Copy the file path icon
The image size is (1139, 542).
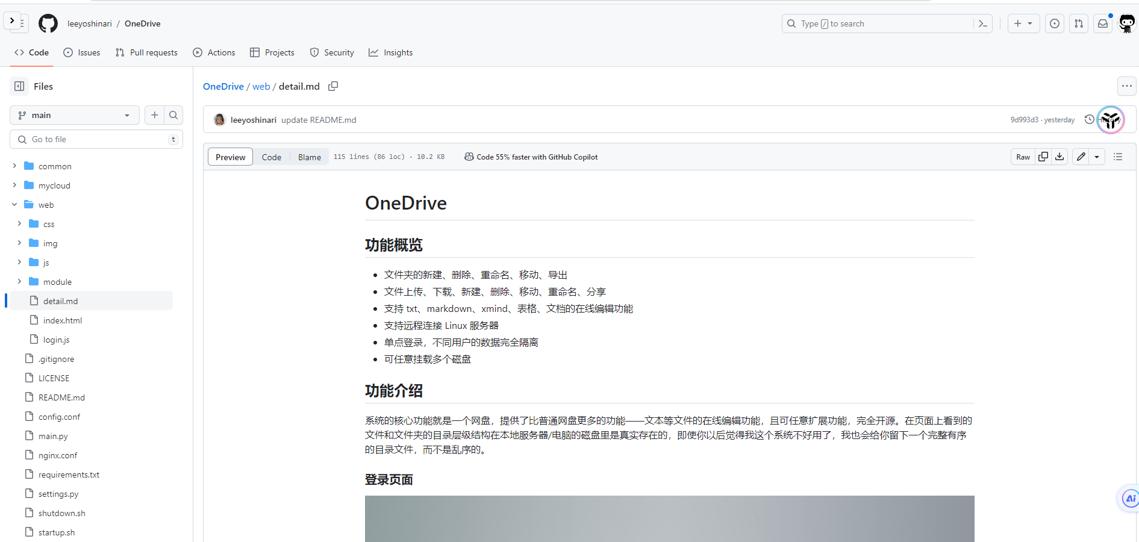coord(333,86)
